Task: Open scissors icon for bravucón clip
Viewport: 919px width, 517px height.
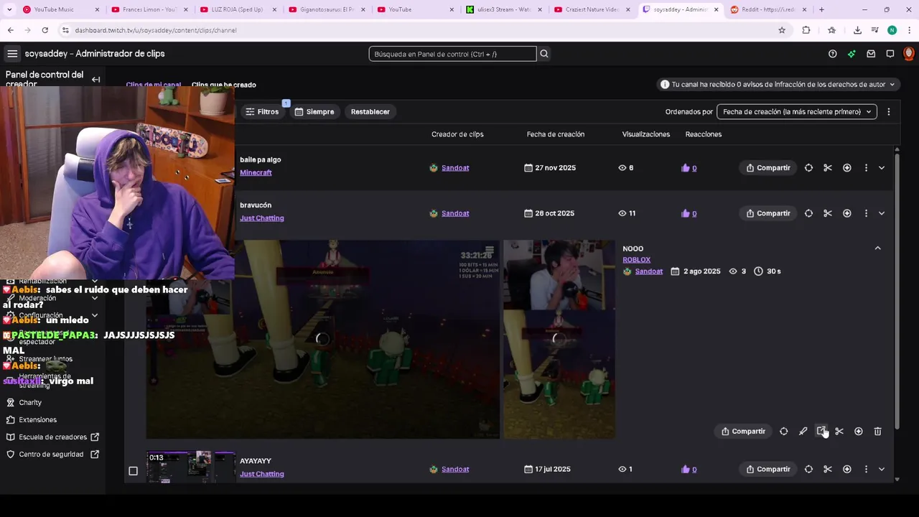Action: (828, 213)
